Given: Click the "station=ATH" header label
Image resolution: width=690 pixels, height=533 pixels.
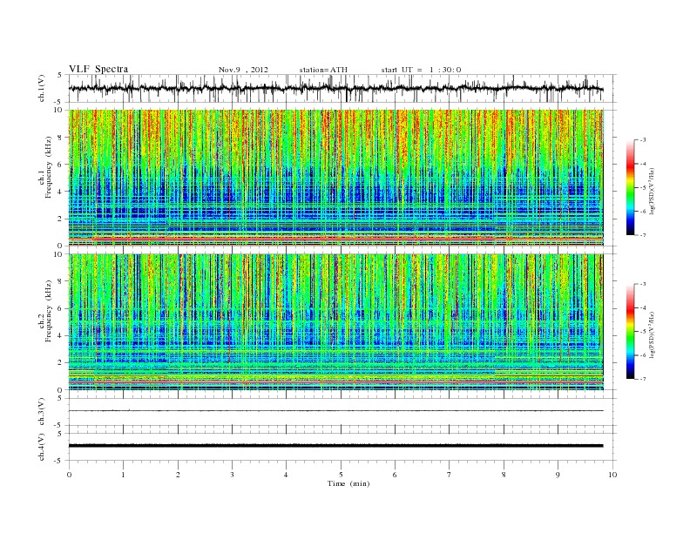Looking at the screenshot, I should (323, 70).
